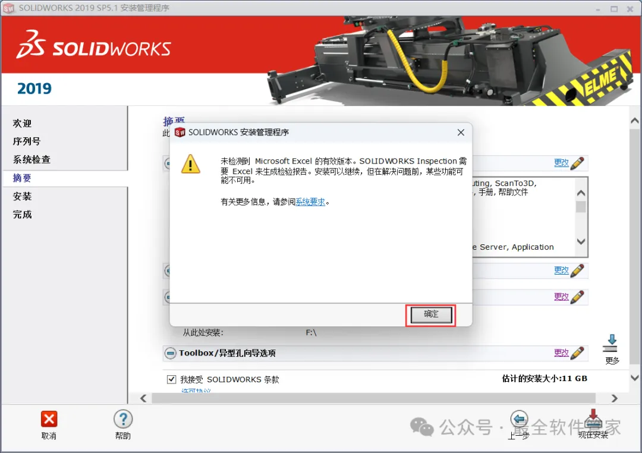The height and width of the screenshot is (453, 642).
Task: Click the SW logo in dialog title
Action: tap(180, 133)
